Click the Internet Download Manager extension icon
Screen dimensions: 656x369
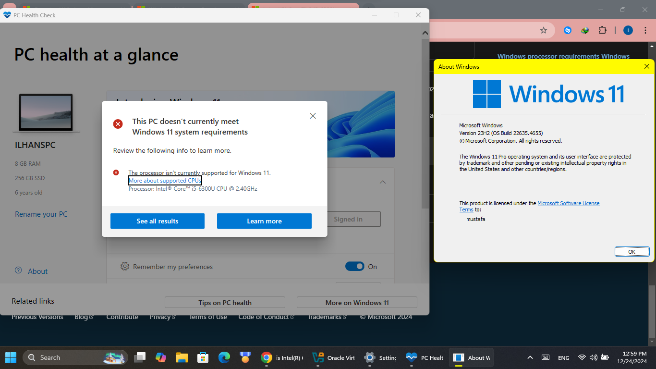[585, 30]
